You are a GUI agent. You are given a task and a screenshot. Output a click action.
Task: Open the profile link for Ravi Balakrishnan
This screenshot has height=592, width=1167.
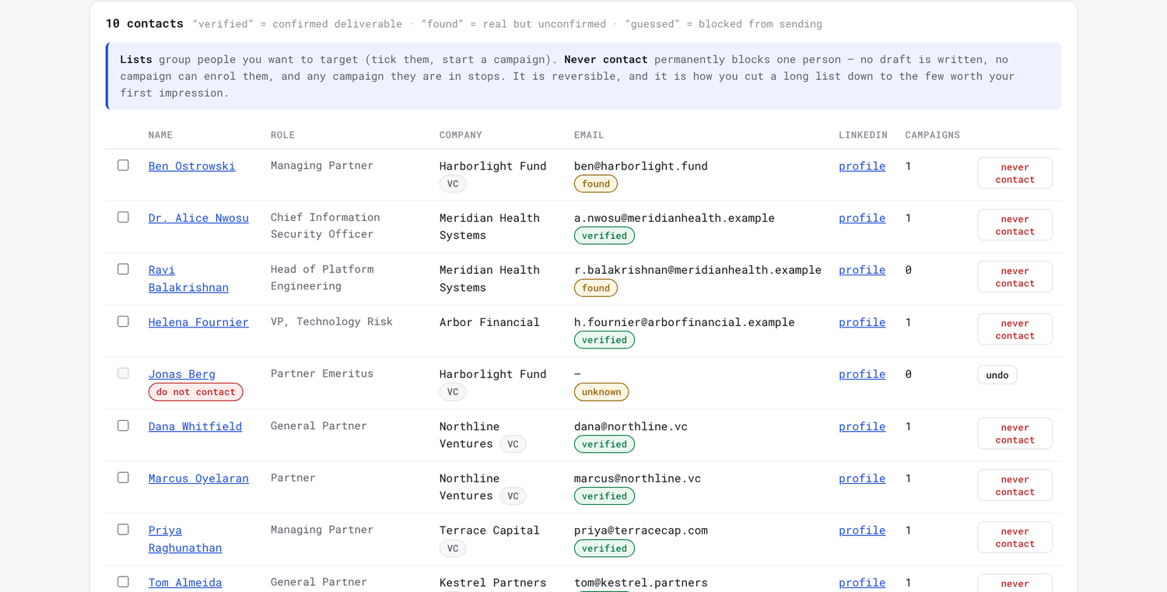pyautogui.click(x=862, y=270)
